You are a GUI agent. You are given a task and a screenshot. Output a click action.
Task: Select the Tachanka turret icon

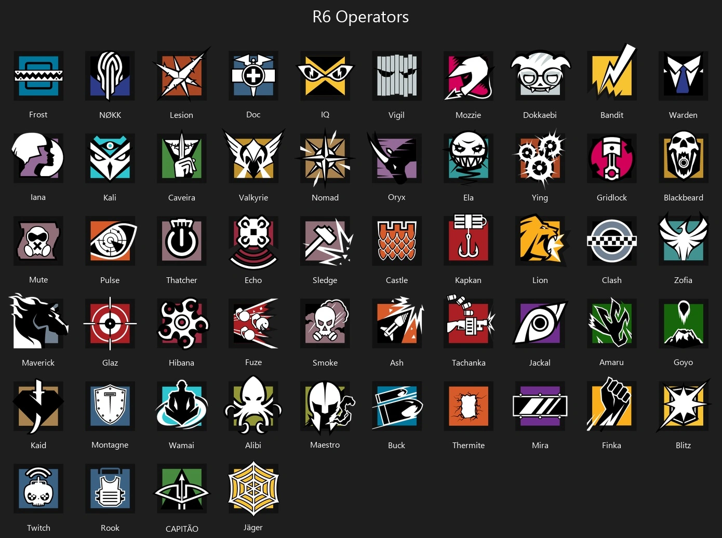[x=470, y=322]
